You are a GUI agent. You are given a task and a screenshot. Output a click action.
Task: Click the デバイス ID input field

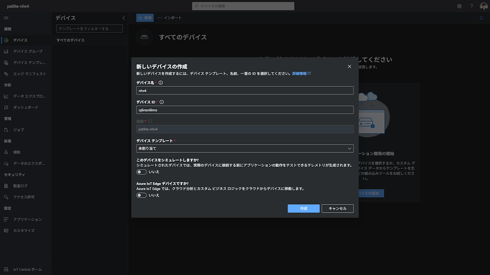[x=245, y=110]
